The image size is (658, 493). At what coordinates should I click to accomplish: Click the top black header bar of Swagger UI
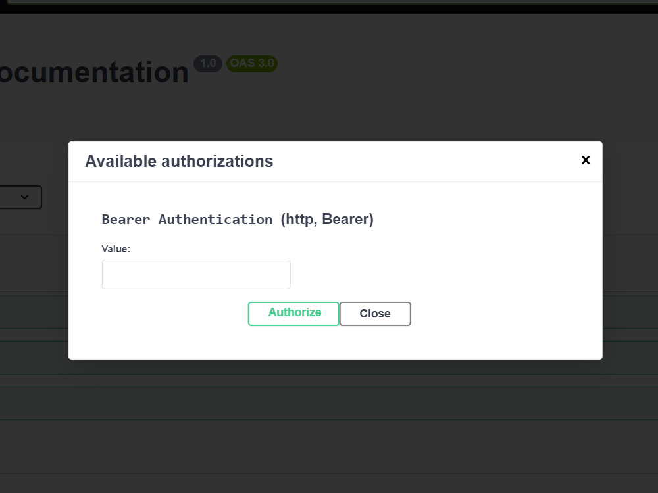[329, 5]
